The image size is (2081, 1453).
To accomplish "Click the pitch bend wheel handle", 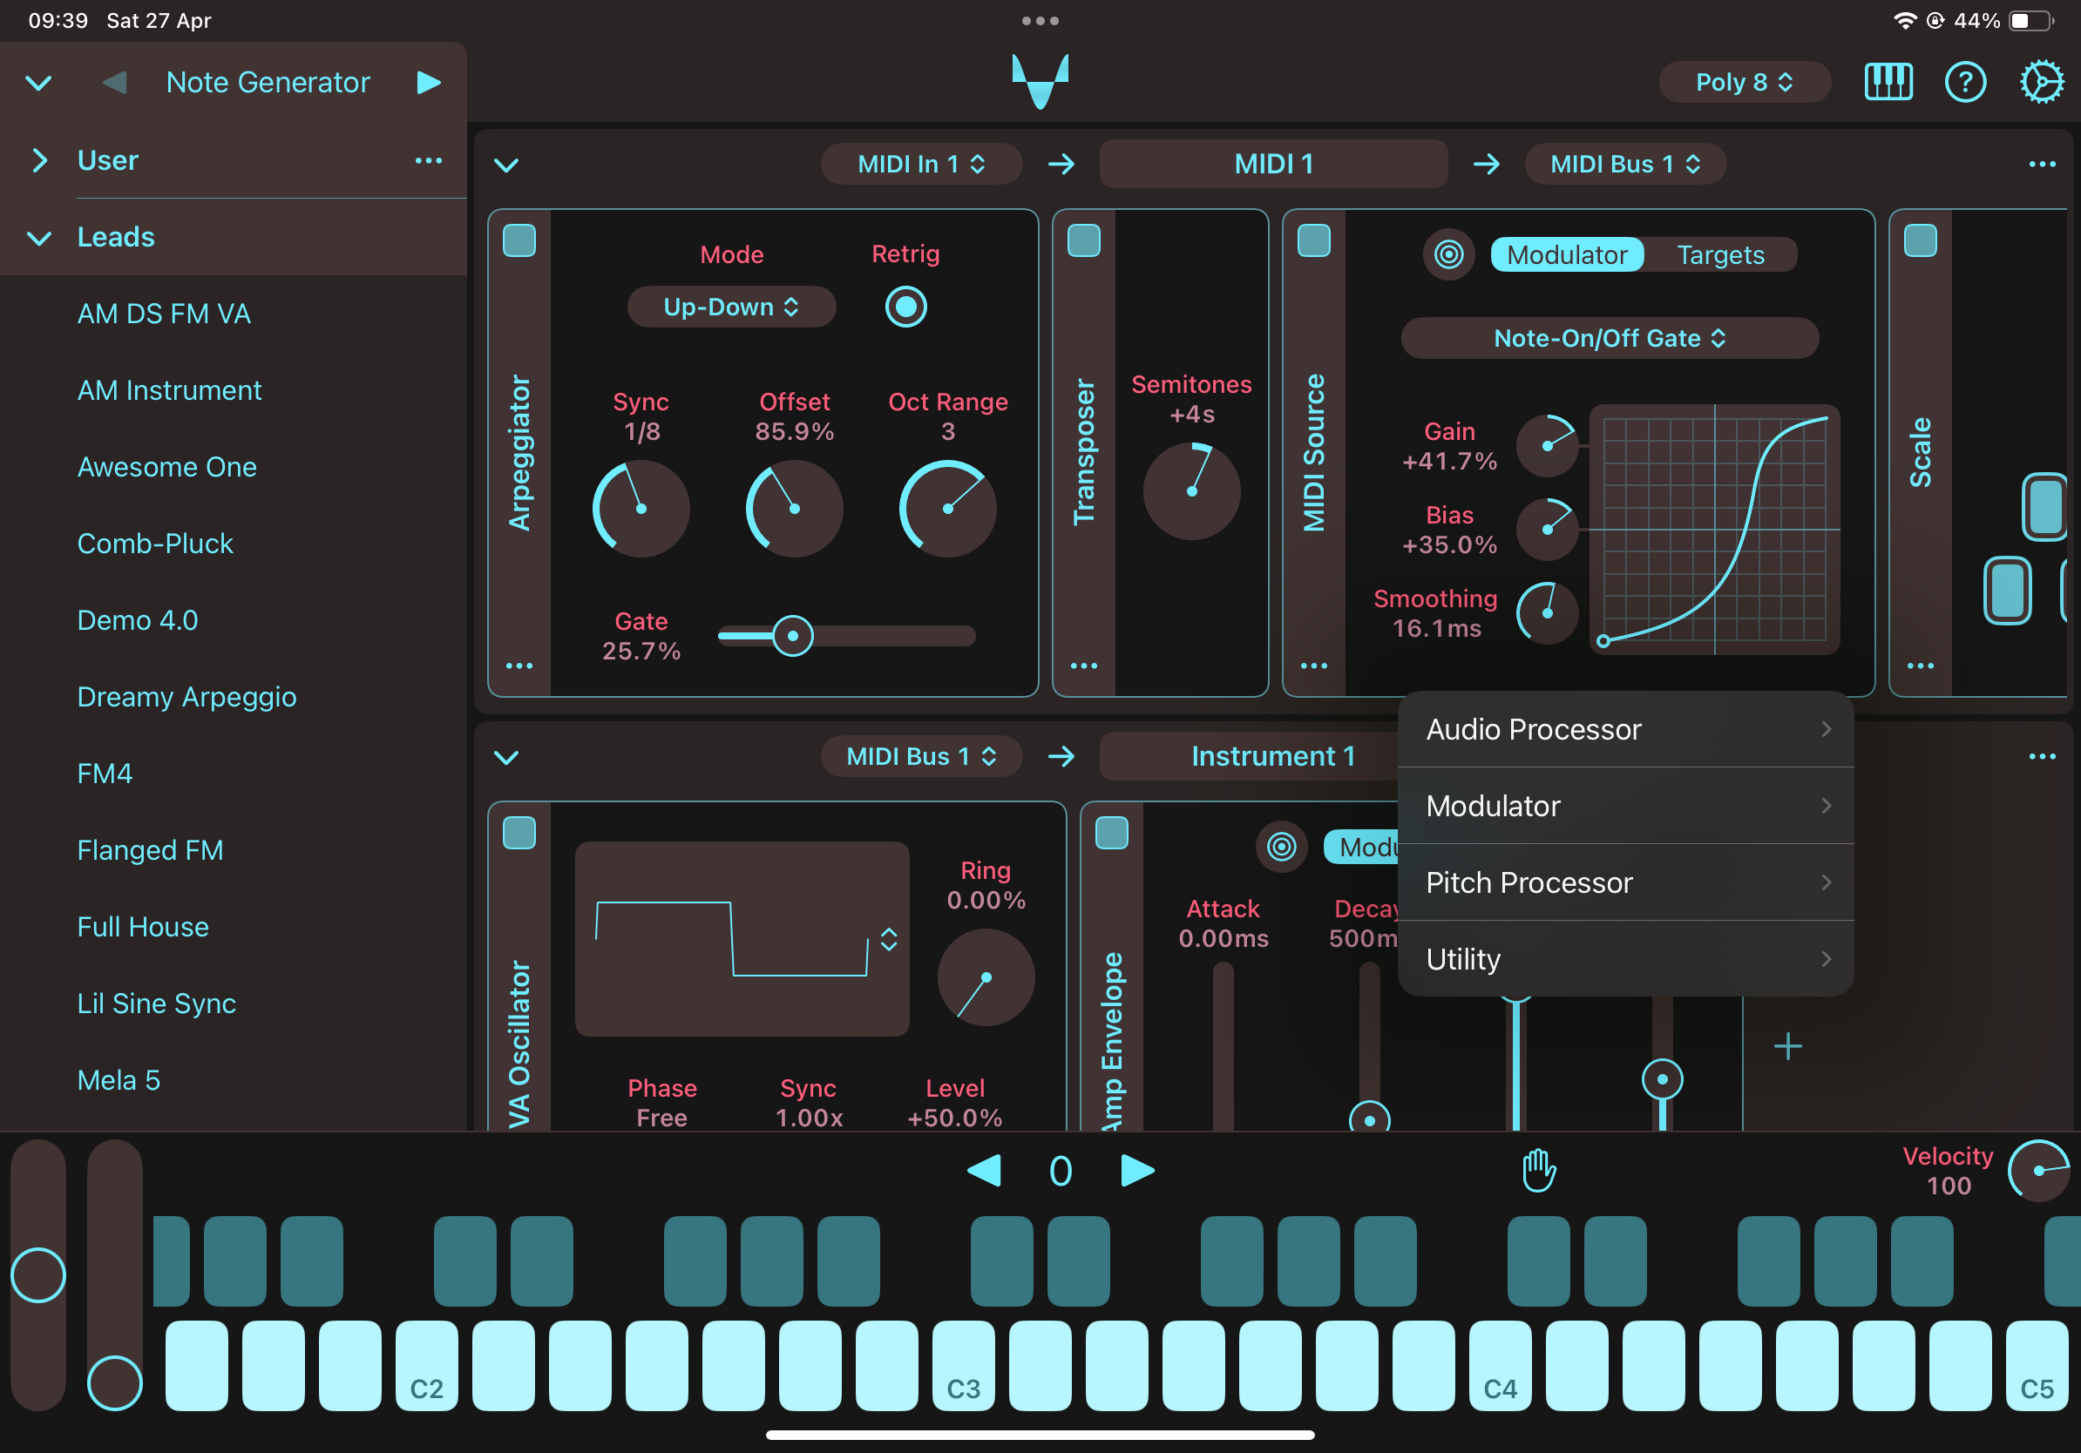I will (38, 1274).
